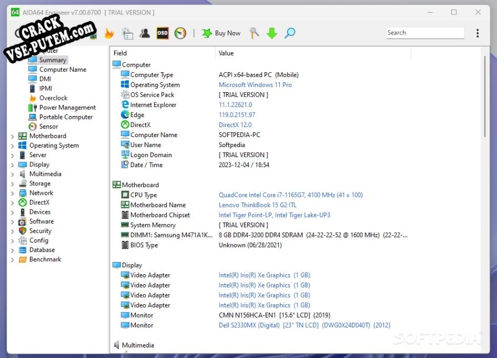Expand the Storage tree node

13,184
